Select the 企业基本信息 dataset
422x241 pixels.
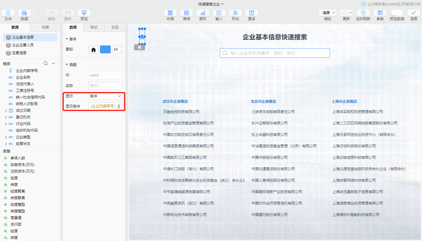pyautogui.click(x=30, y=37)
